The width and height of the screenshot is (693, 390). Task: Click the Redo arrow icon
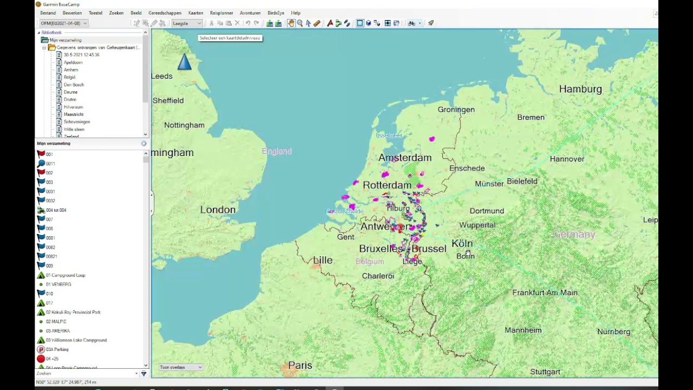[256, 23]
